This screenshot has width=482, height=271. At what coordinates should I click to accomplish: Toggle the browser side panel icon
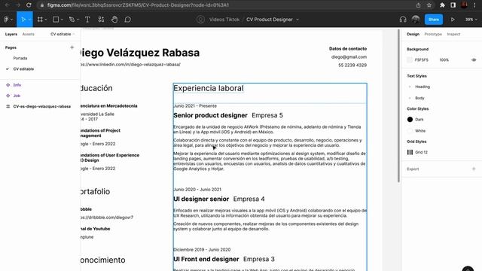coord(453,5)
